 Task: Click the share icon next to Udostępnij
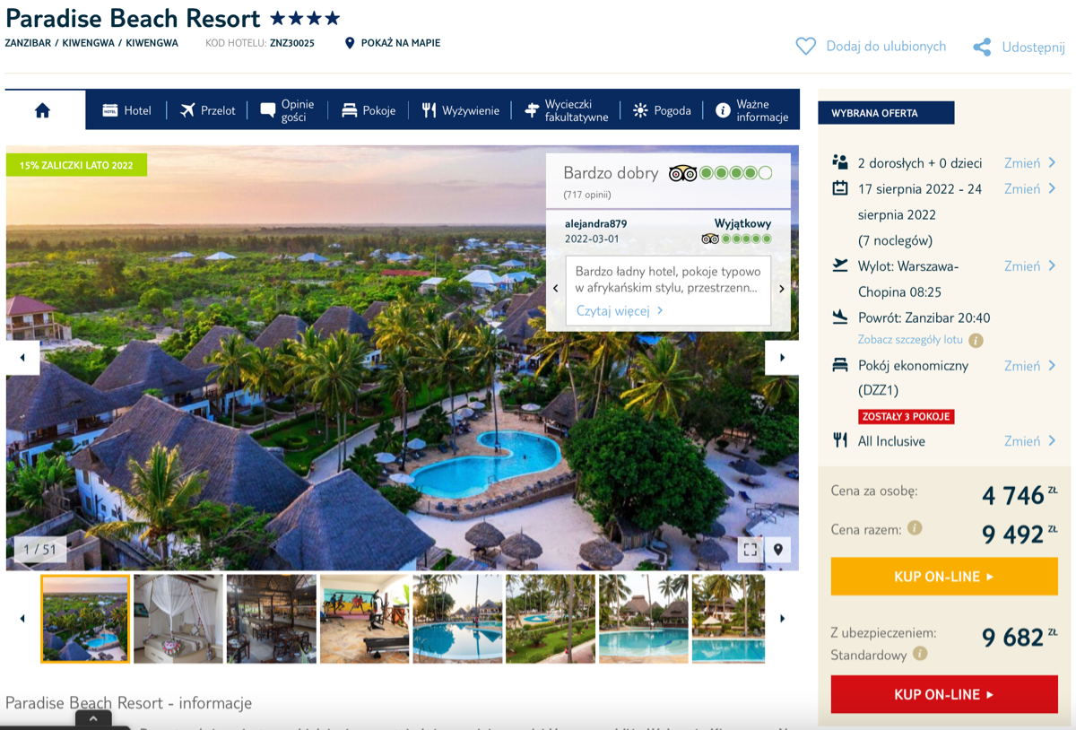coord(983,47)
